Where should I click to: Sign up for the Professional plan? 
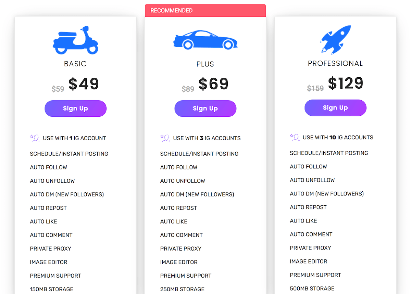coord(335,108)
